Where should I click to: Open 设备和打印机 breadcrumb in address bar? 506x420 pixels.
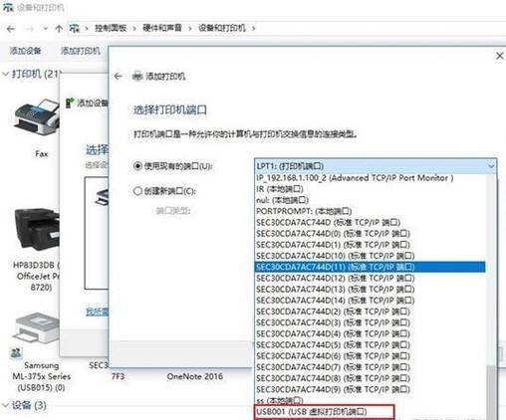tap(222, 28)
